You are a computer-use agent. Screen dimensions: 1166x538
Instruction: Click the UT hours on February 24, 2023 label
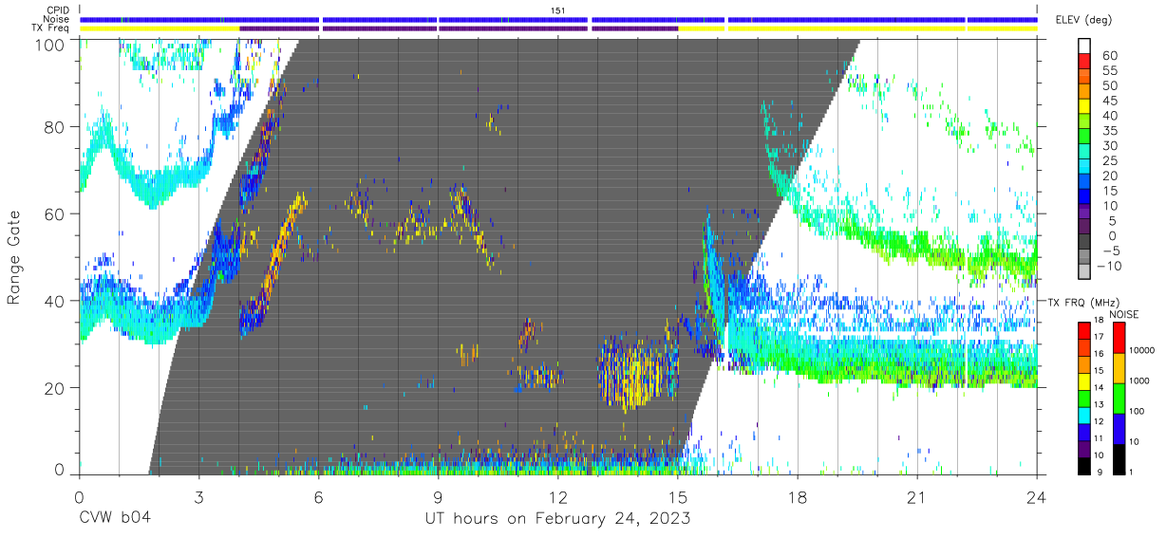[x=556, y=518]
